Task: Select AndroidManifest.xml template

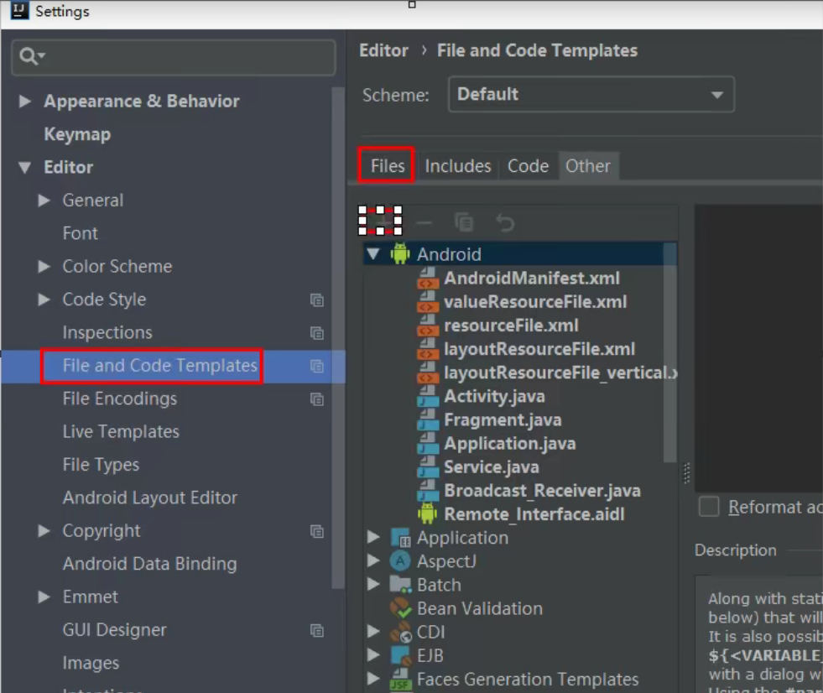Action: (532, 279)
